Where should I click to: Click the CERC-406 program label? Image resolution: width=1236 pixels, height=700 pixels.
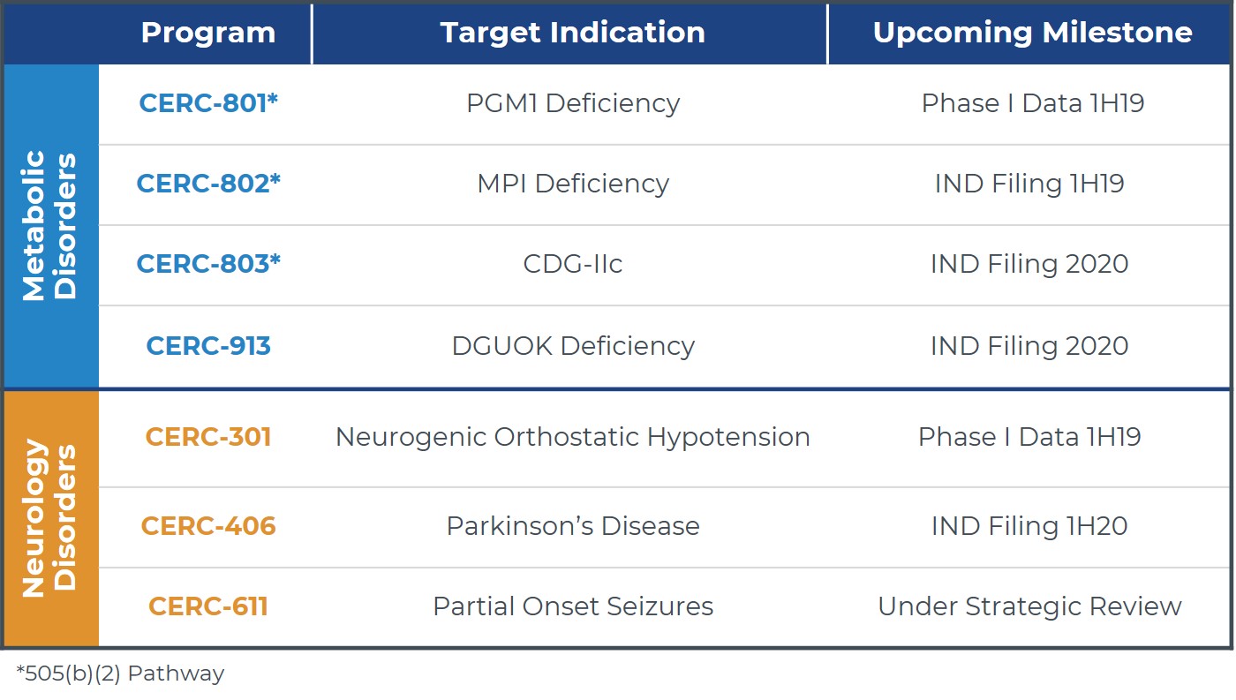pos(208,526)
